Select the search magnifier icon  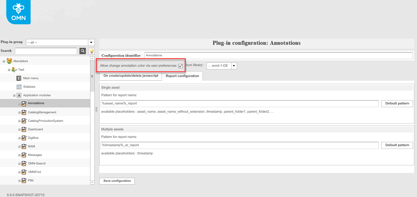pos(82,51)
